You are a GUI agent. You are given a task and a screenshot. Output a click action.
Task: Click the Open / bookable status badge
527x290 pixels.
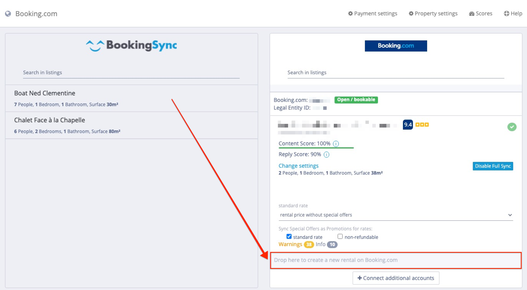356,100
